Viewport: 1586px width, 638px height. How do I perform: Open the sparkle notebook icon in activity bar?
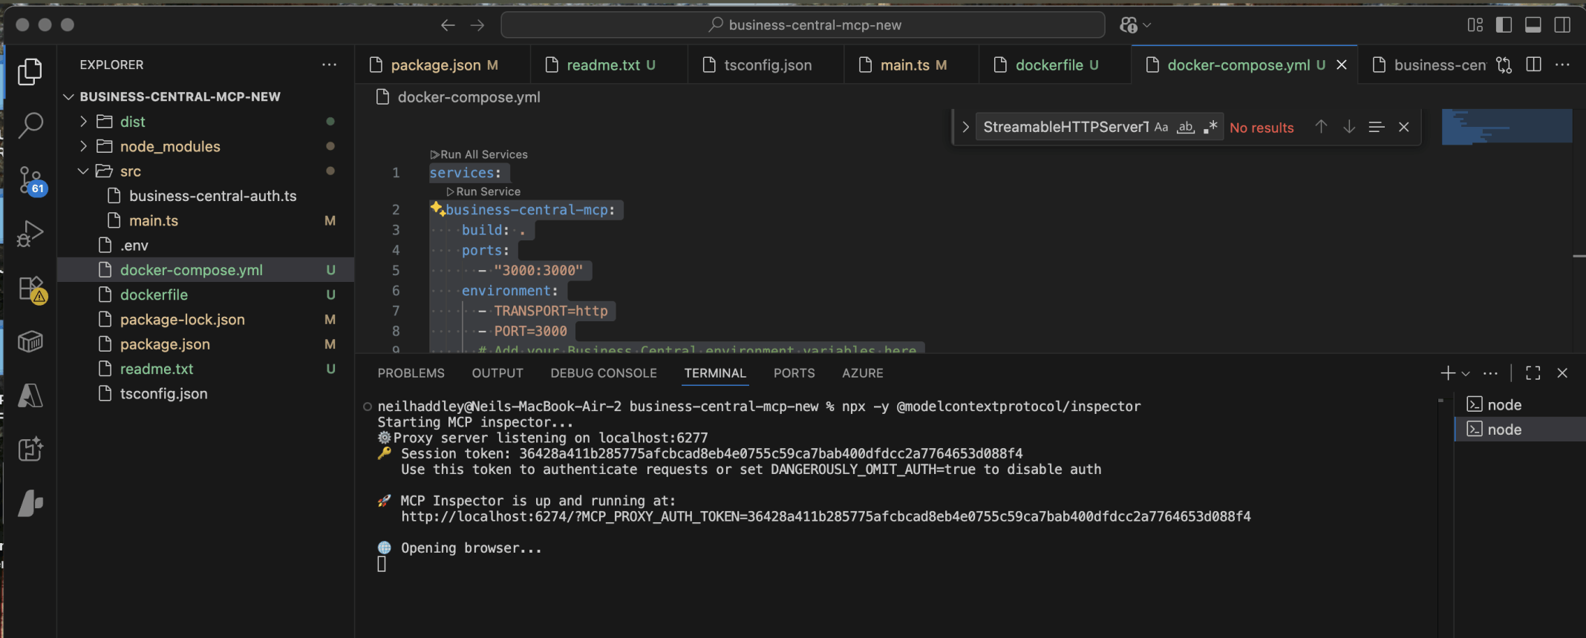click(x=30, y=449)
